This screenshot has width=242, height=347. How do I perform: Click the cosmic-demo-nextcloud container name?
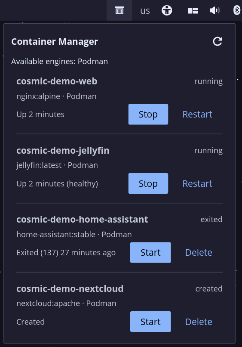[x=70, y=288]
